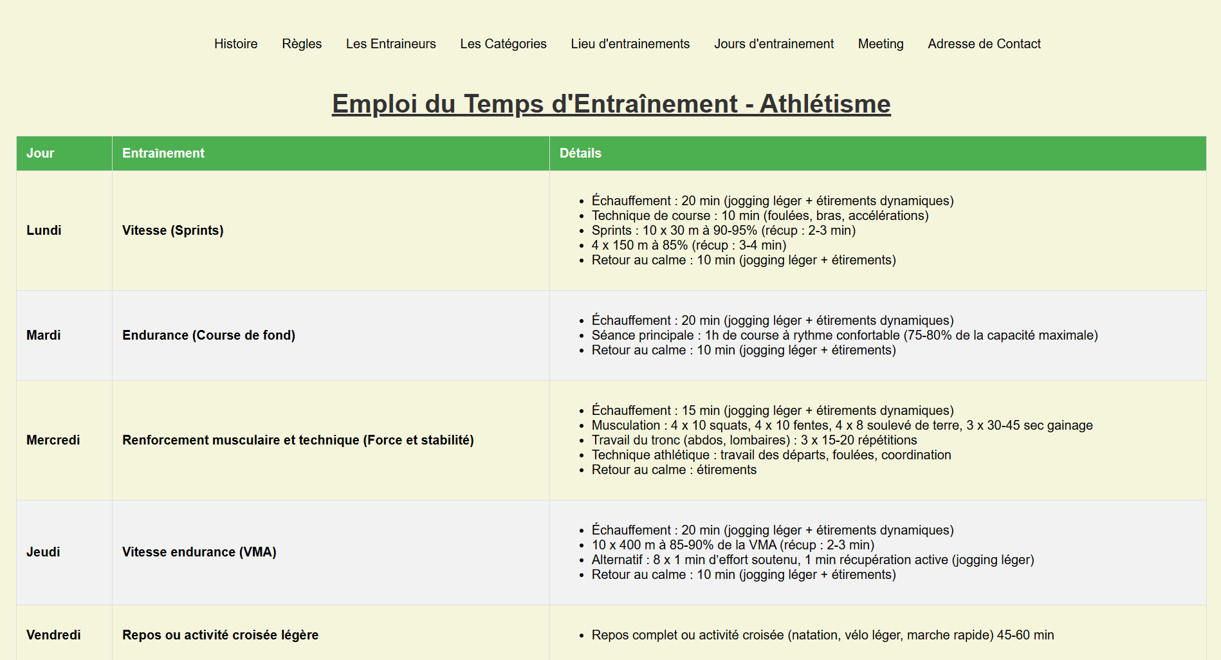
Task: Click the Entraînement column header
Action: [163, 153]
